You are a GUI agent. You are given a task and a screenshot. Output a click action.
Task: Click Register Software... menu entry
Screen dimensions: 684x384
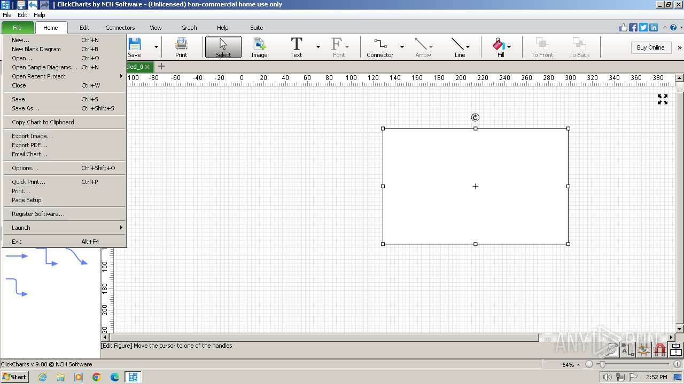point(64,214)
